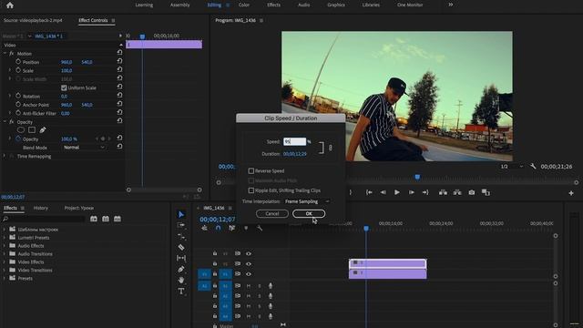Open the program monitor wrench settings
Viewport: 583px width, 328px height.
click(x=533, y=166)
